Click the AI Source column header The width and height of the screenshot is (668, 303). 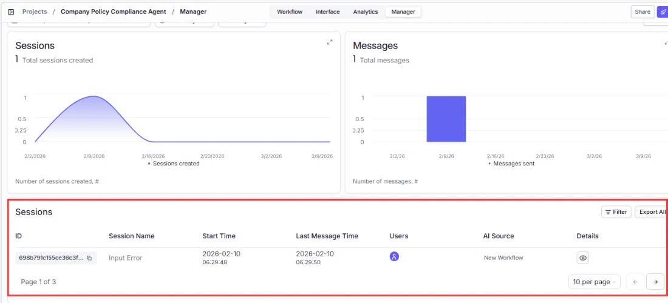499,236
